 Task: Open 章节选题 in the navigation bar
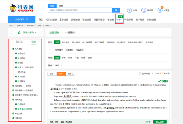click(x=64, y=20)
